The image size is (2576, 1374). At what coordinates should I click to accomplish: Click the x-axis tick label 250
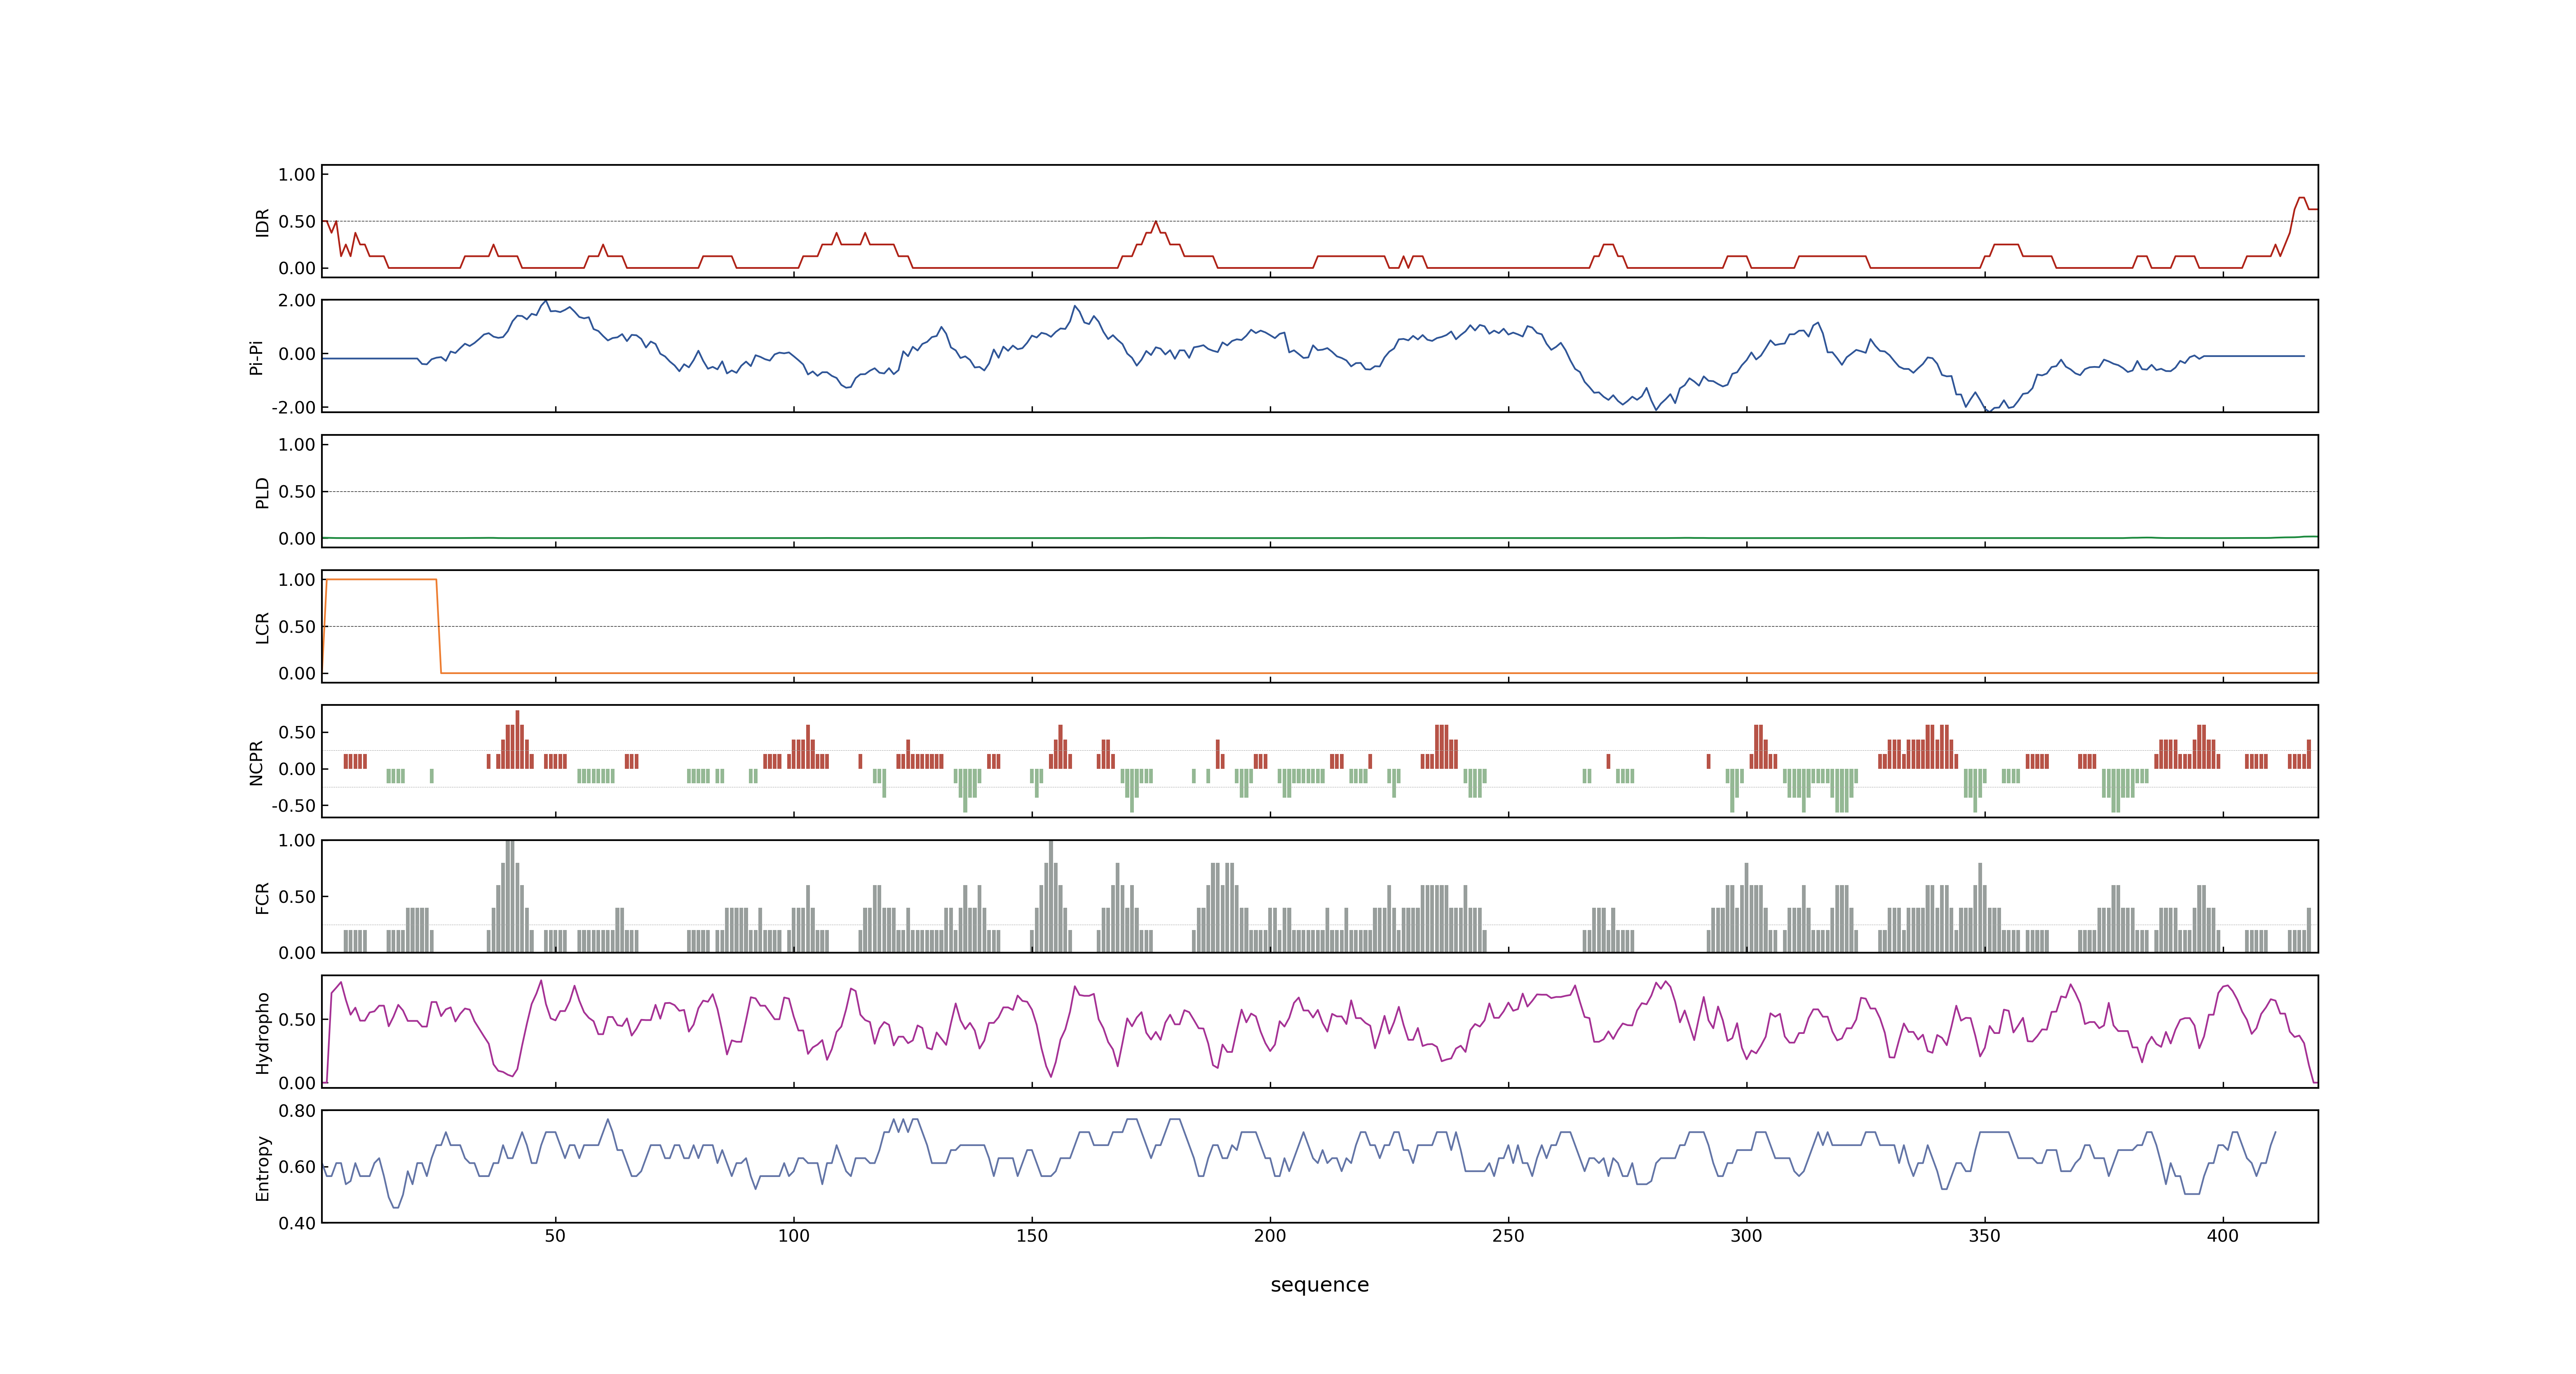coord(1508,1236)
